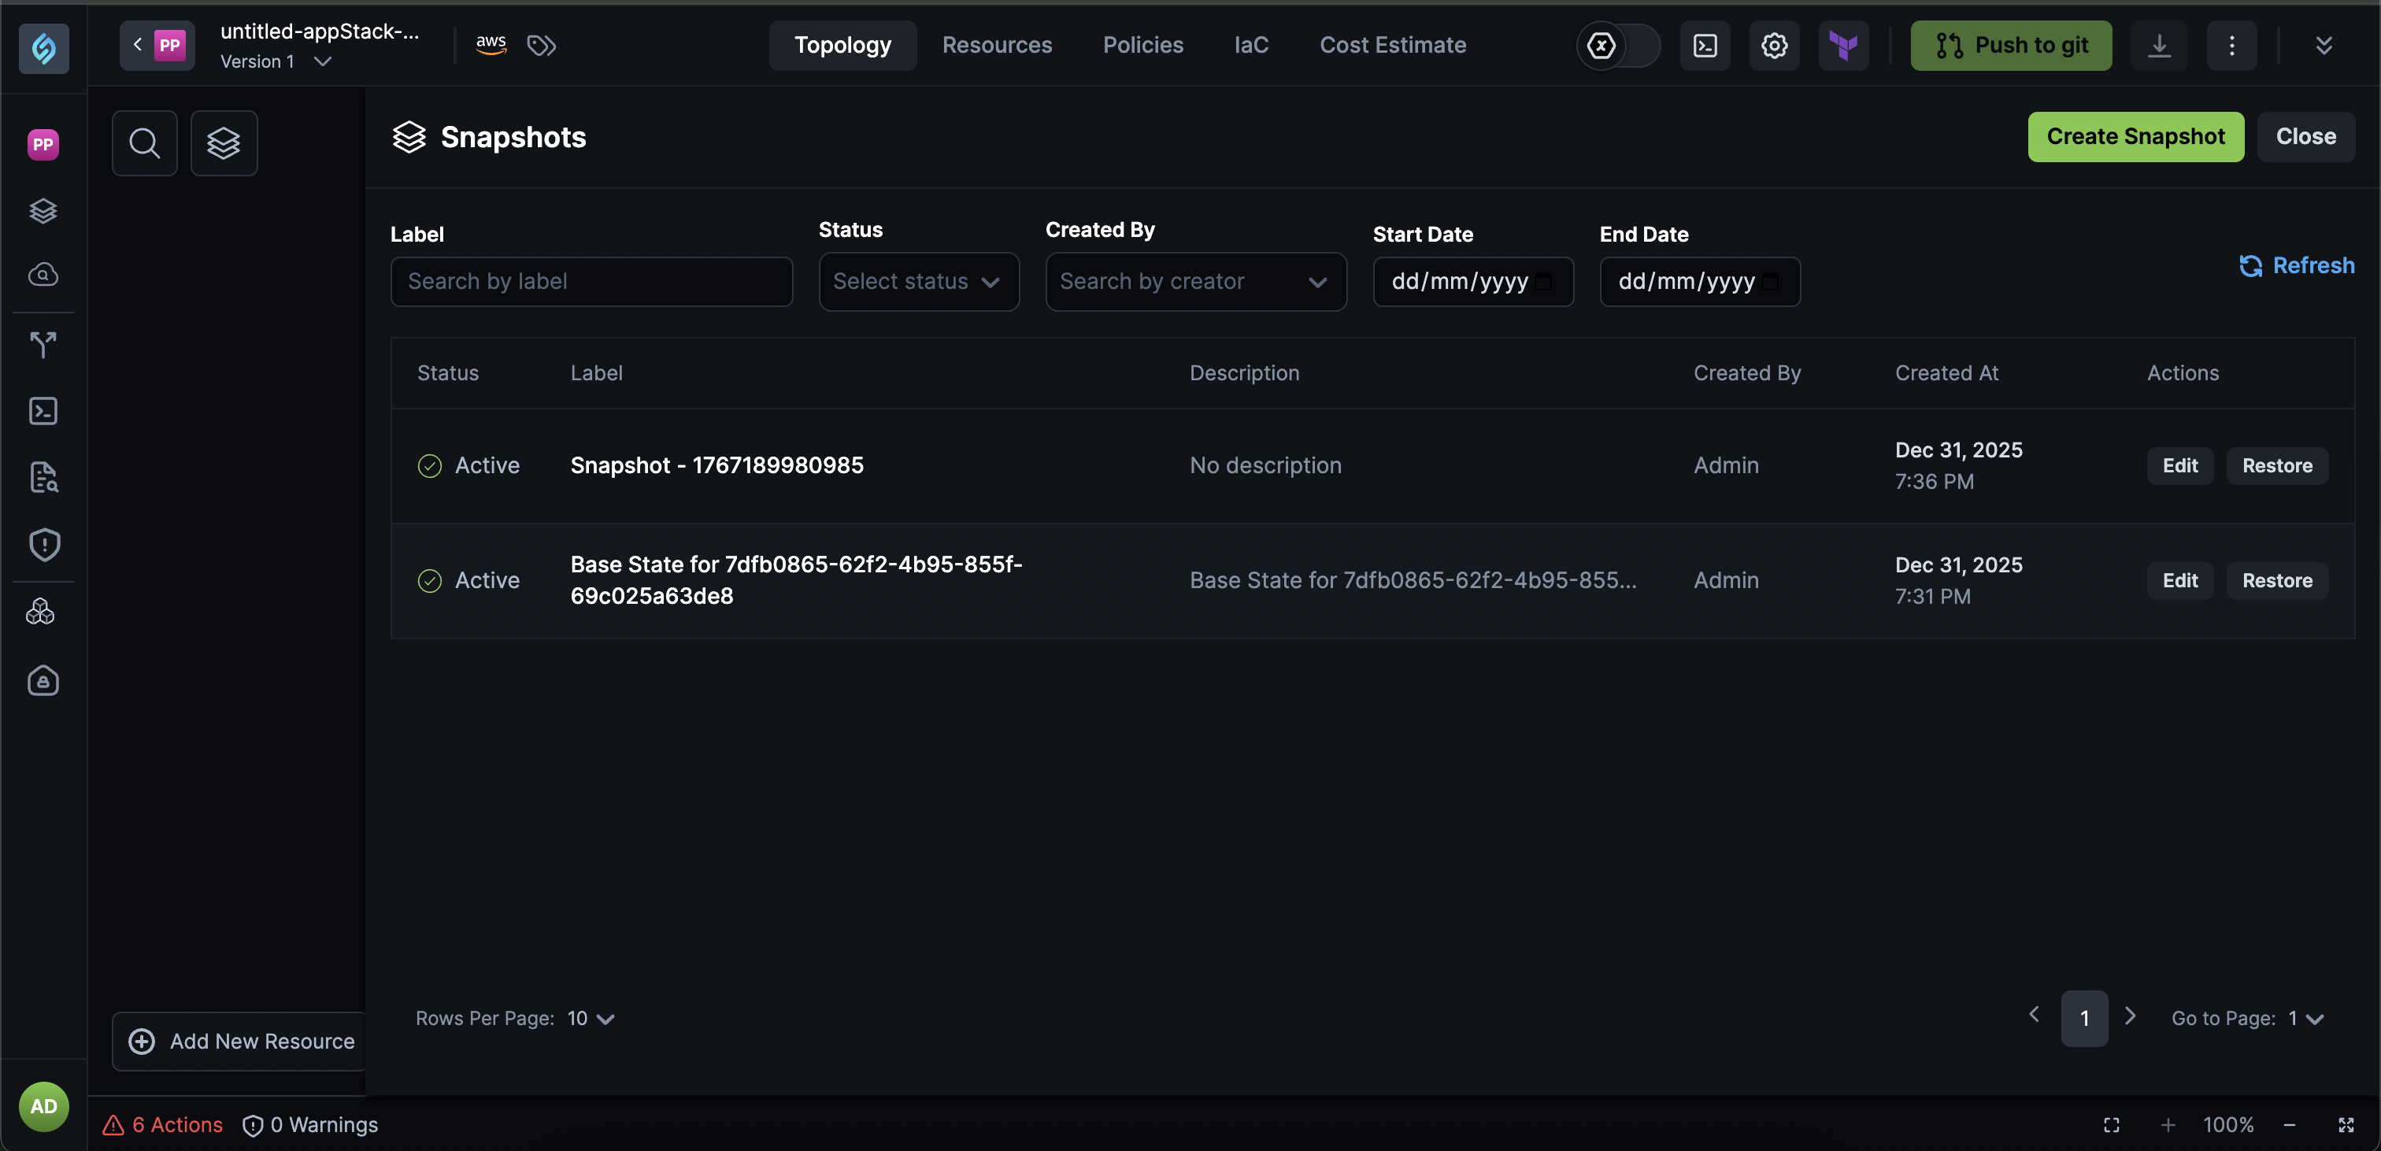
Task: Restore the Snapshot - 1767189980985 entry
Action: [2276, 466]
